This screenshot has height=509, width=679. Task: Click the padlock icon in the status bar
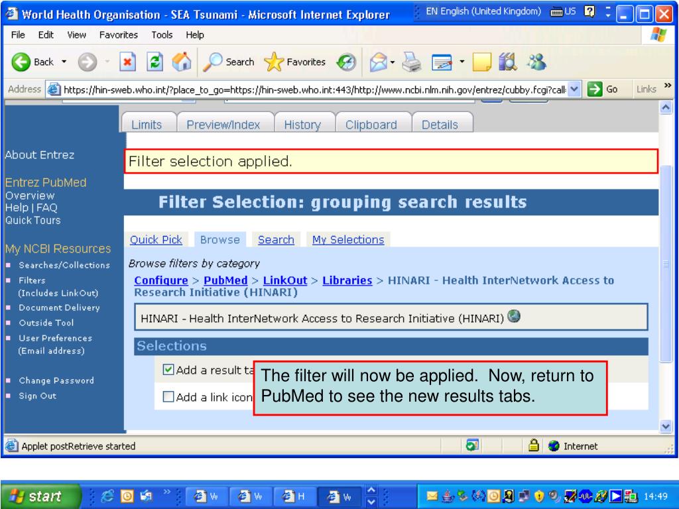click(534, 445)
